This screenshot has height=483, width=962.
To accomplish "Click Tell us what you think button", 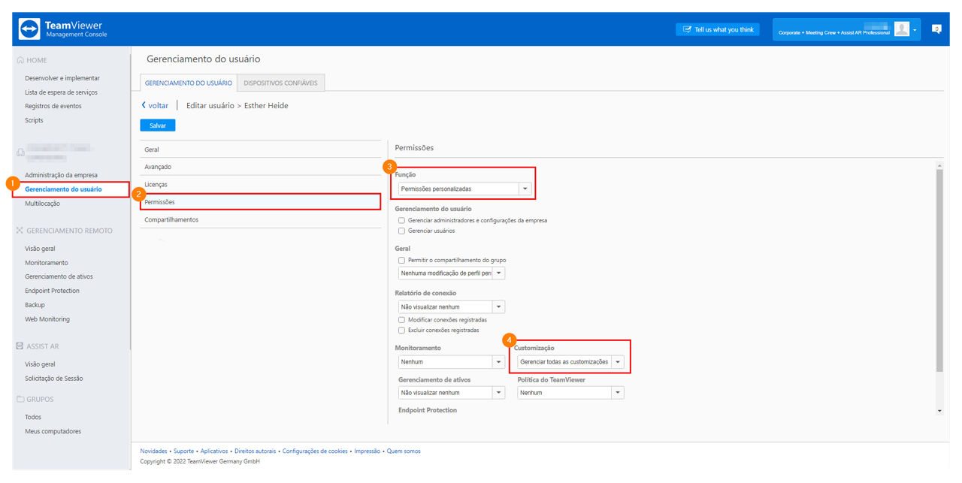I will coord(717,29).
